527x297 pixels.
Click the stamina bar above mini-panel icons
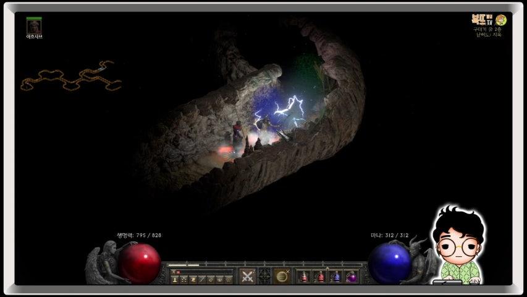(204, 272)
